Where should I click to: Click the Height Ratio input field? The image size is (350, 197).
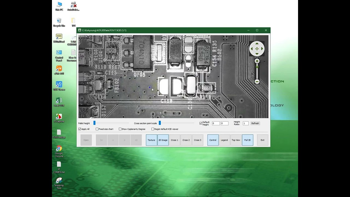[246, 123]
